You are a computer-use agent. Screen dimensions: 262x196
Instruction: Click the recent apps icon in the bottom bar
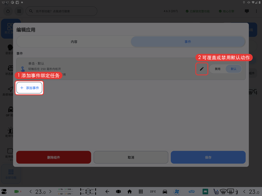click(118, 192)
